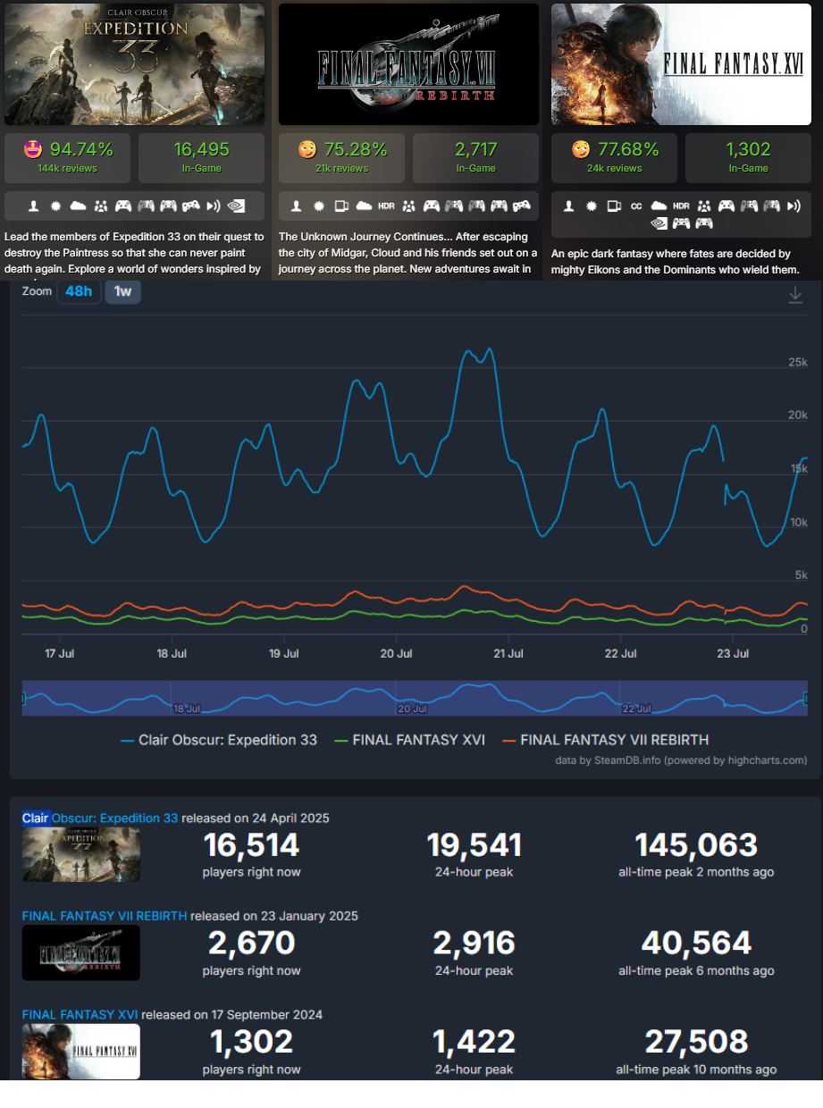This screenshot has height=1108, width=823.
Task: Click Final Fantasy XVI Remote Play icon
Action: pyautogui.click(x=614, y=206)
